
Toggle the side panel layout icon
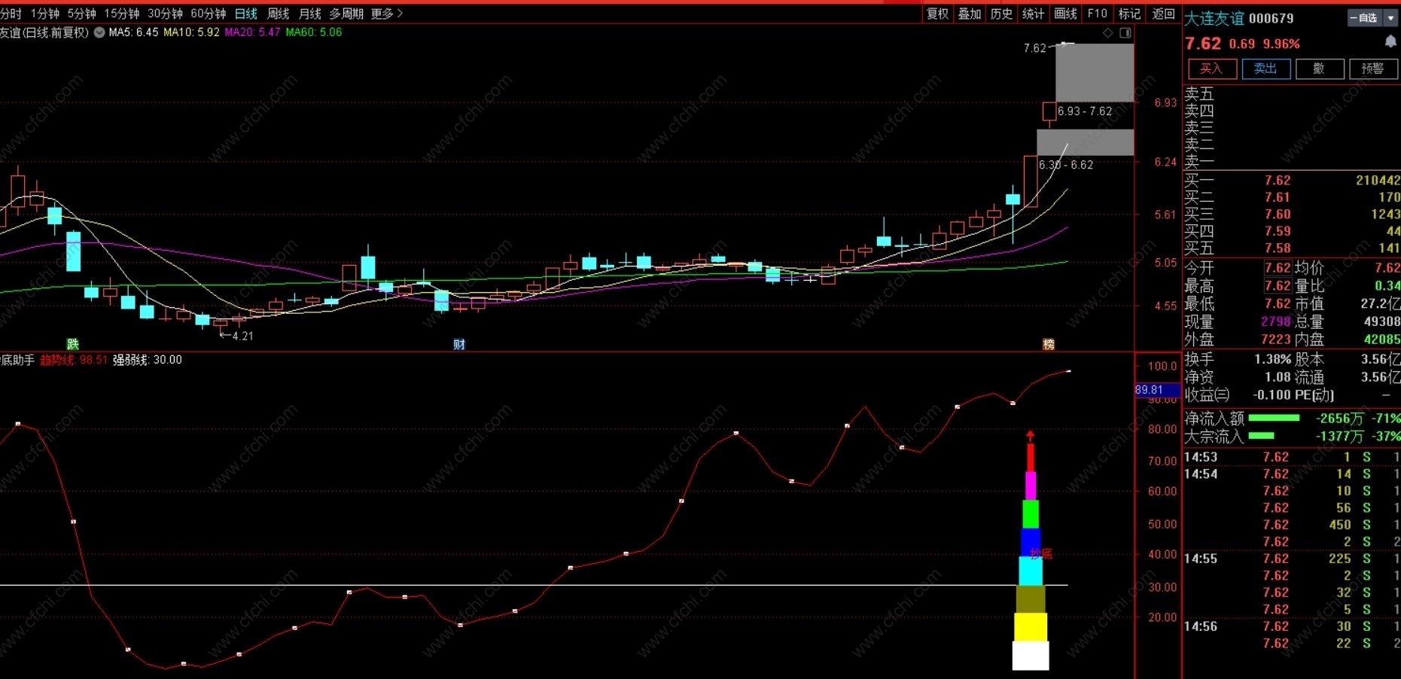1125,33
